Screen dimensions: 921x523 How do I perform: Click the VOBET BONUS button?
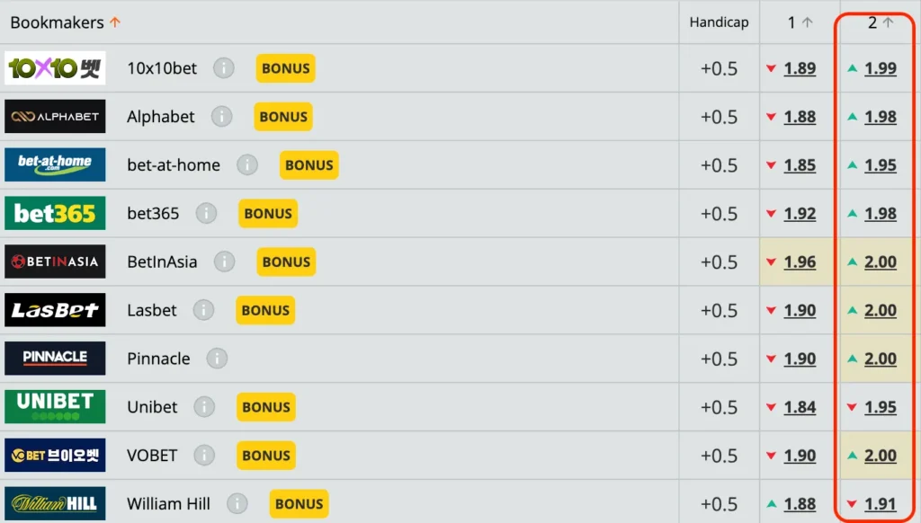[266, 456]
